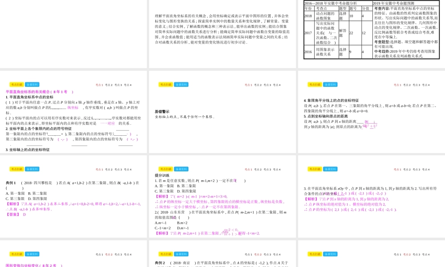Click 考点扫描 on the 典例1 slide

point(16,169)
